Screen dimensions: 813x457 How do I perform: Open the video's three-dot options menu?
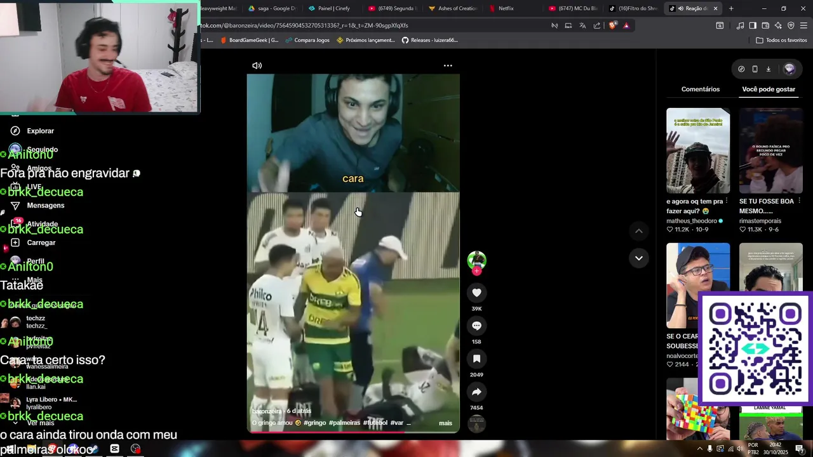click(448, 65)
